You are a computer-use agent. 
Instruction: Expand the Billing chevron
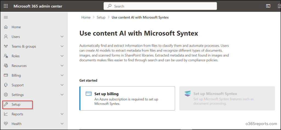click(62, 75)
